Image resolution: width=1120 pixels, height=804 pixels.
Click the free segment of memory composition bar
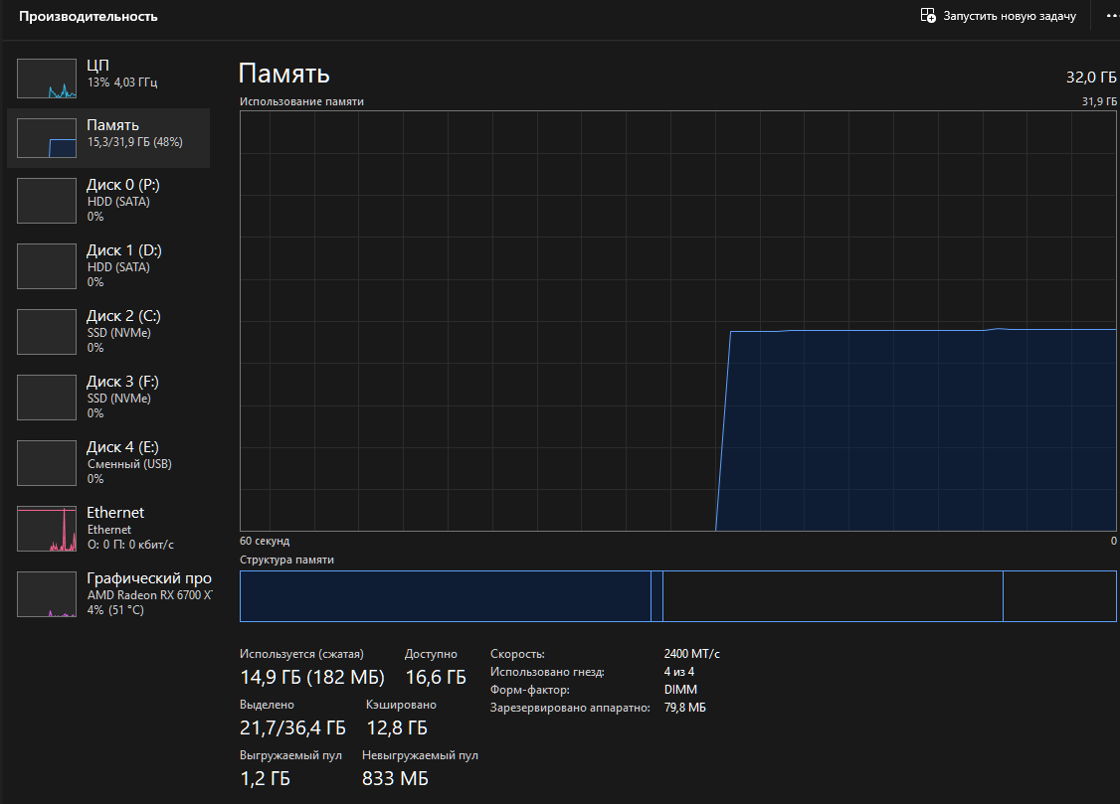coord(1059,596)
